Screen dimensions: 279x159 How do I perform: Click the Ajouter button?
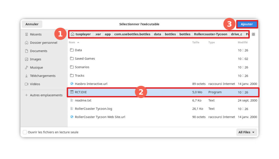click(x=247, y=24)
